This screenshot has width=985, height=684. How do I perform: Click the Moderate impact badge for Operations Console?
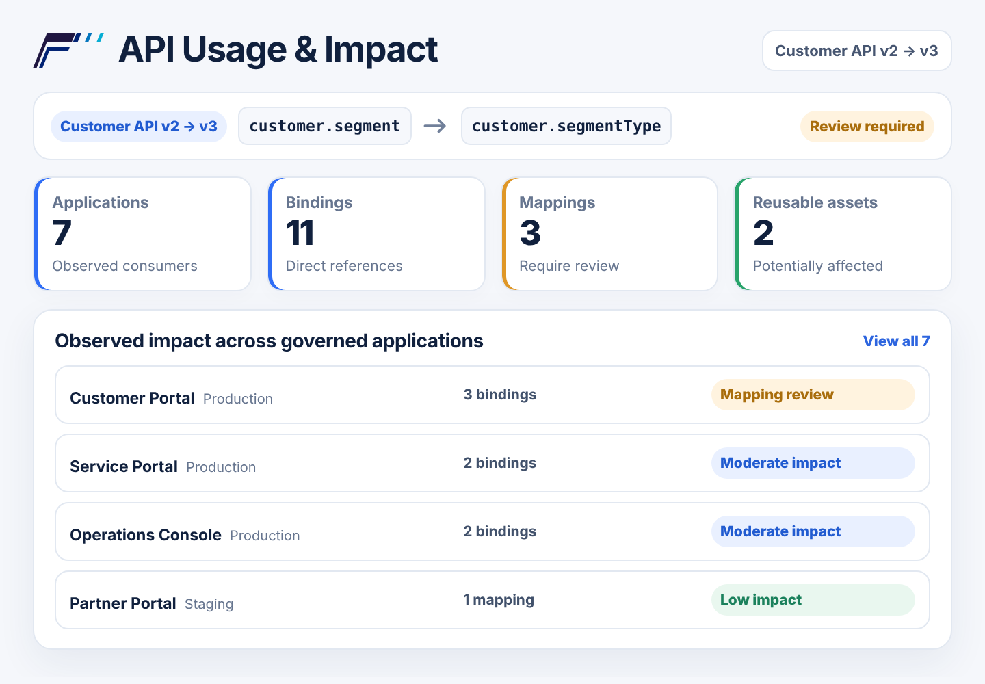(x=813, y=531)
